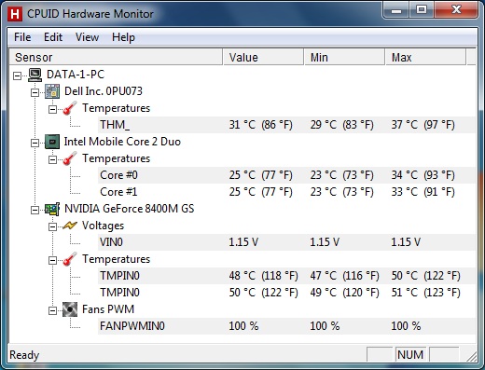Select the TMPIN0 row showing 48 °C
This screenshot has height=370, width=485.
pos(286,276)
